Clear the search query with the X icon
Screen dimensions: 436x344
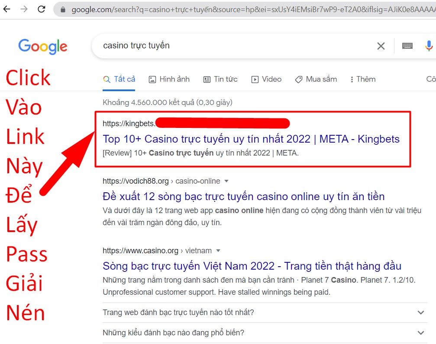(x=381, y=46)
